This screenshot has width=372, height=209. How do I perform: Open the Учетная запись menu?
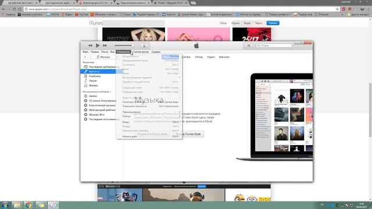click(141, 52)
